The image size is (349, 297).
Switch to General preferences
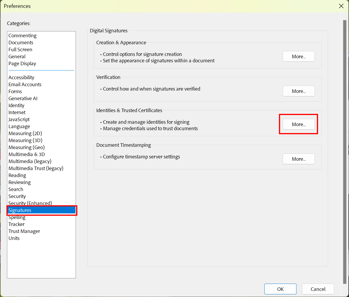tap(17, 56)
